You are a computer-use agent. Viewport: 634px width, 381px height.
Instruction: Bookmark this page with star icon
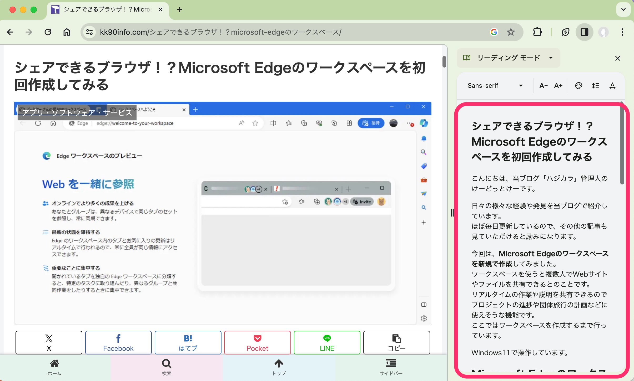click(x=511, y=32)
